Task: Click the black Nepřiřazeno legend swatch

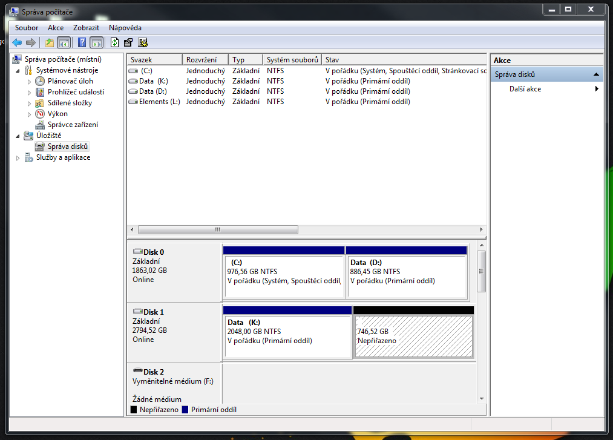Action: coord(134,410)
